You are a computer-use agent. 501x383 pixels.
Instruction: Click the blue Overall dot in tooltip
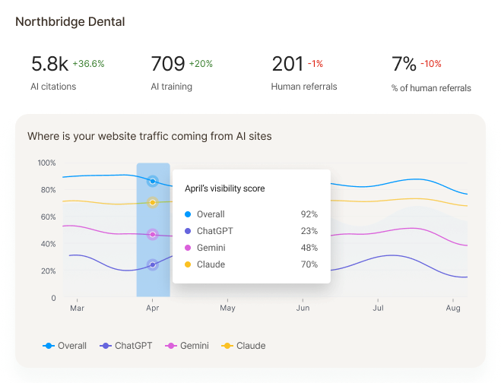[188, 214]
